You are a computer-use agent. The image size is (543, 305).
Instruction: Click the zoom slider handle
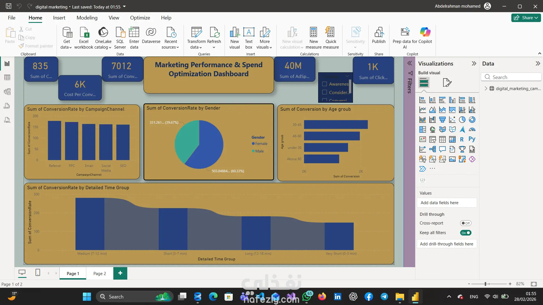coord(485,284)
